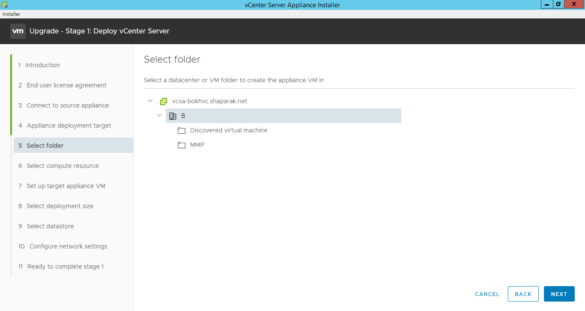Open the Installer menu
Viewport: 585px width, 311px height.
click(11, 14)
